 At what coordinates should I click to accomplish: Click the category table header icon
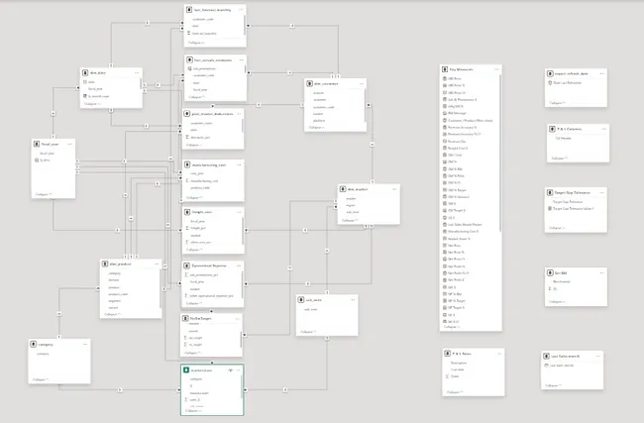point(32,346)
